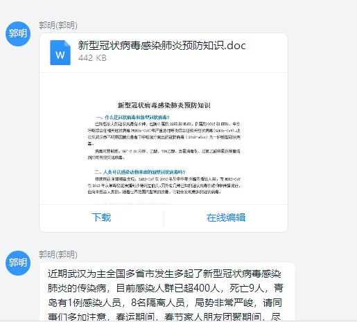The width and height of the screenshot is (357, 322).
Task: Click preview paragraph beneath the second blue heading
Action: [164, 186]
